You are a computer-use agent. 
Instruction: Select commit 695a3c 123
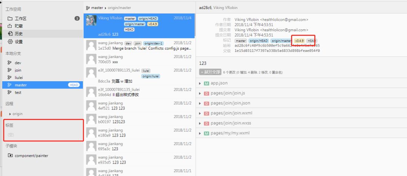139,146
